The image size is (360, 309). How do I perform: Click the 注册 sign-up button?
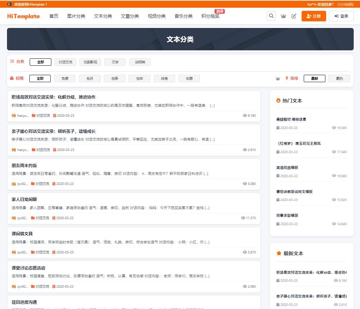point(314,16)
